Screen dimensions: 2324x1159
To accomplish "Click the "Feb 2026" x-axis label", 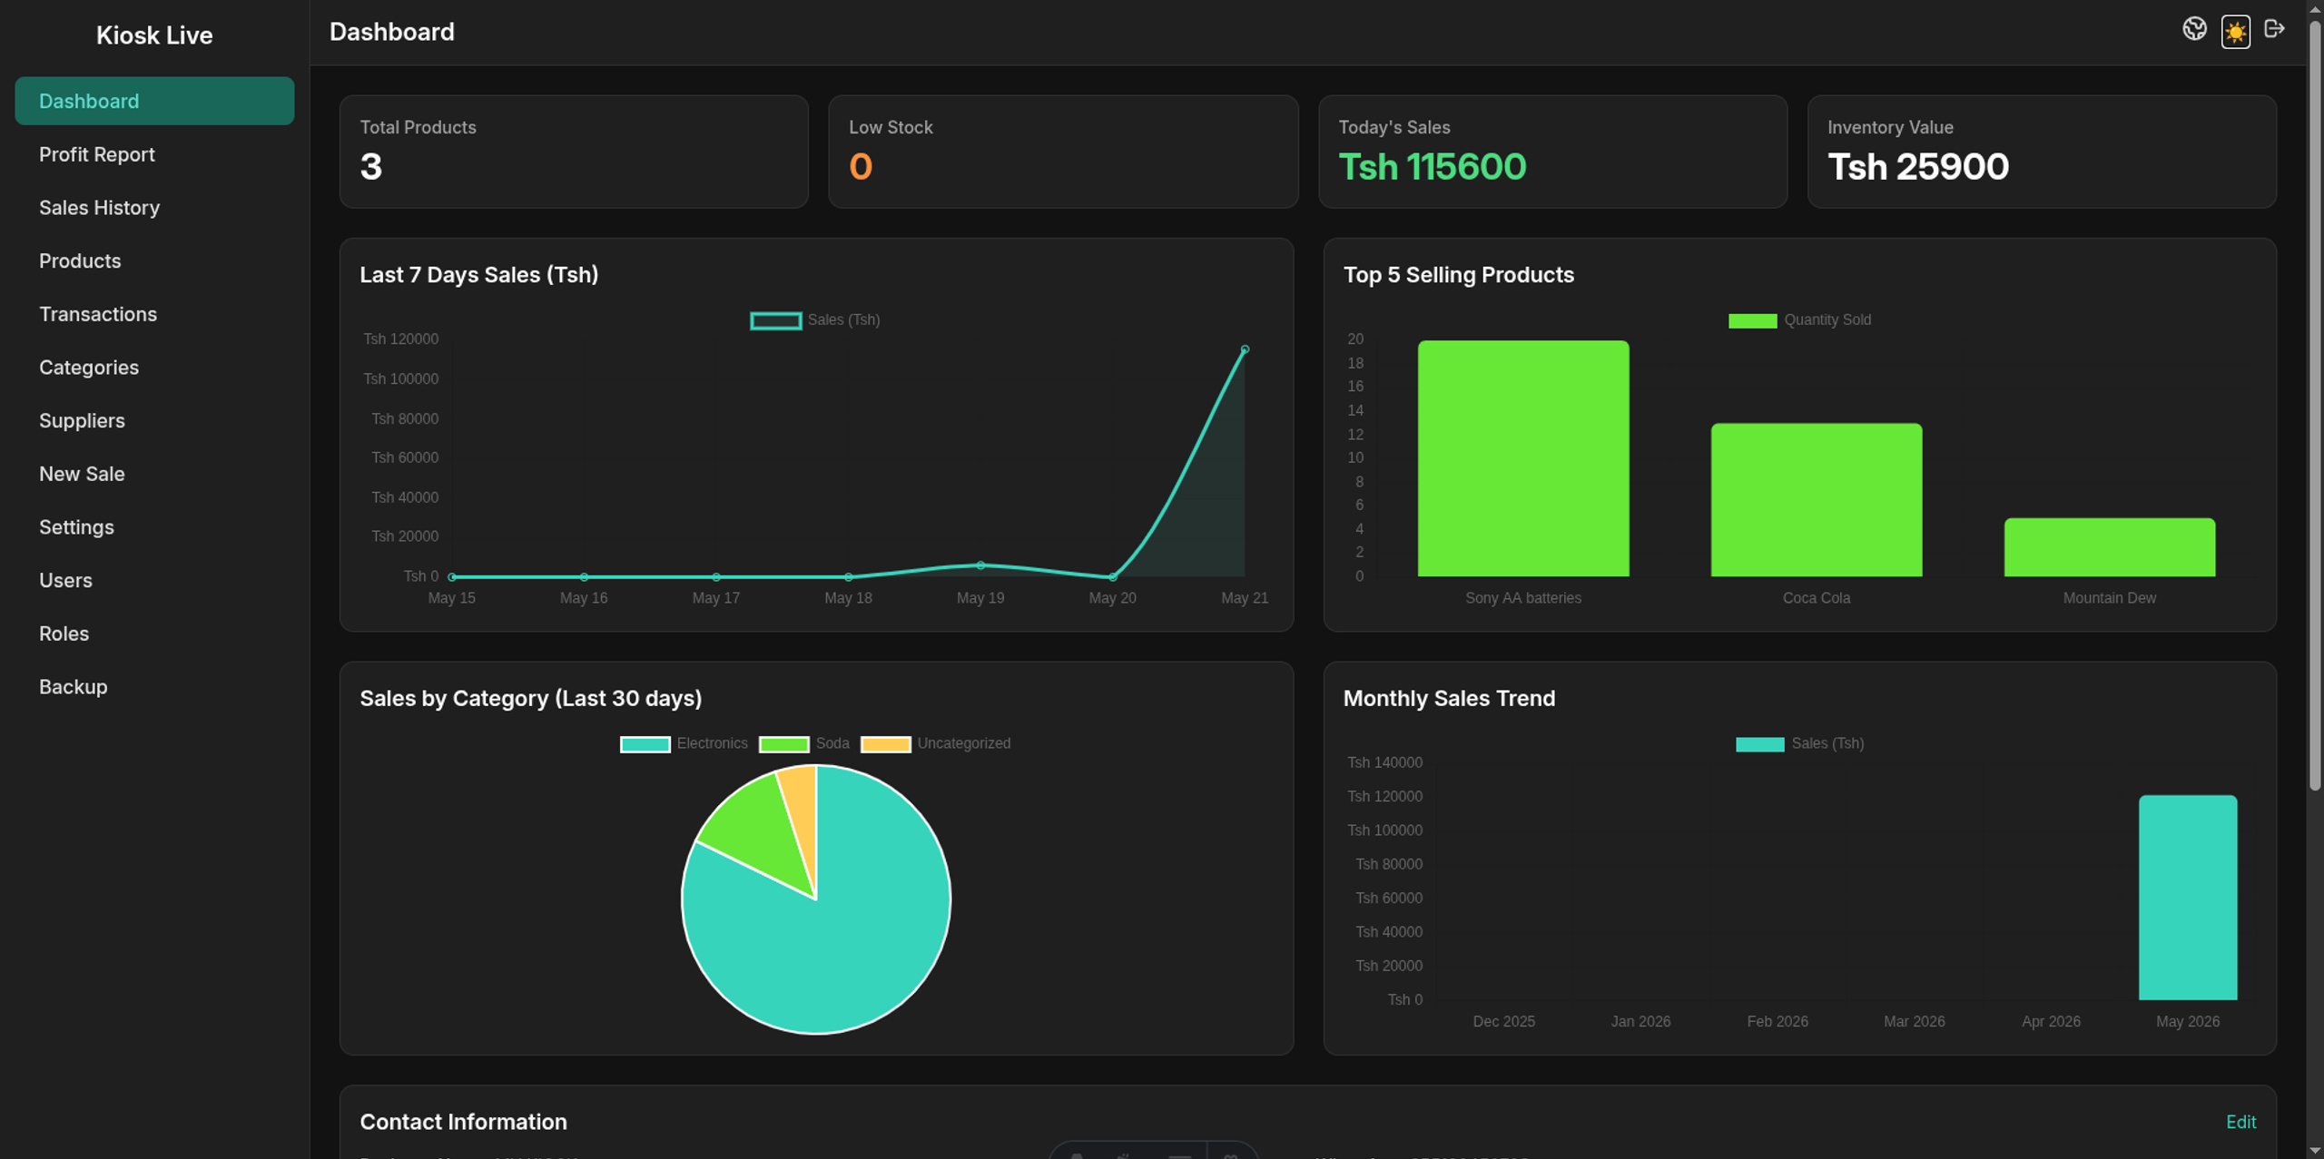I will [x=1777, y=1022].
